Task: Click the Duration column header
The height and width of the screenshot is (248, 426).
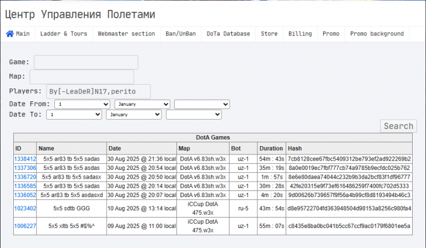Action: coord(271,148)
